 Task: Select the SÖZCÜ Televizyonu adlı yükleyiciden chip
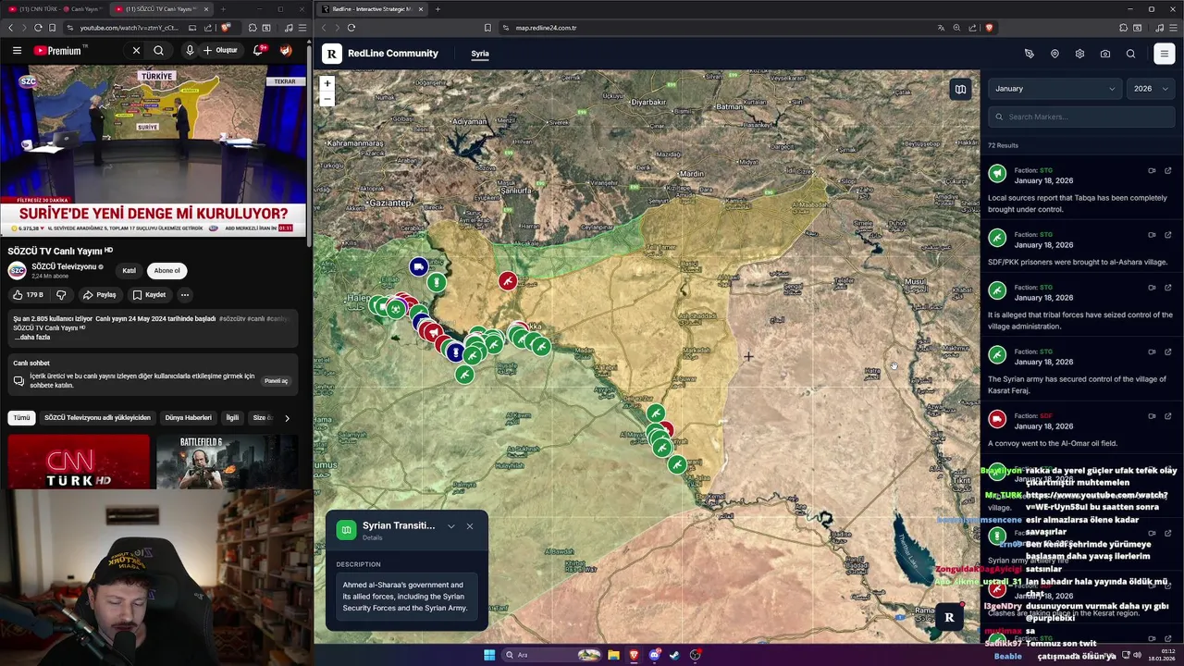(x=97, y=417)
